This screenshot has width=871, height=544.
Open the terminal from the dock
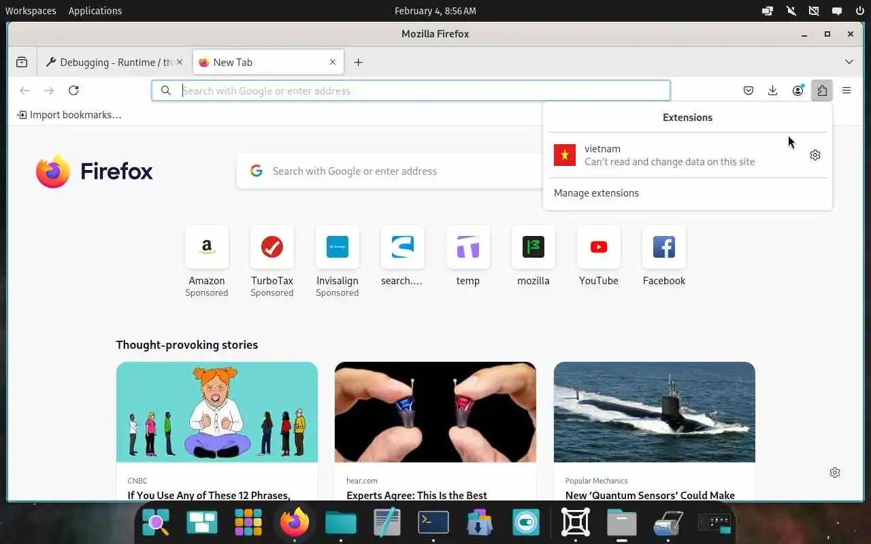point(433,522)
